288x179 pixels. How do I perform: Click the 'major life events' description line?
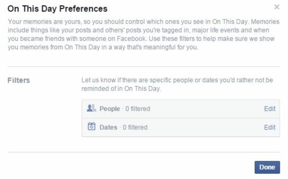(139, 30)
